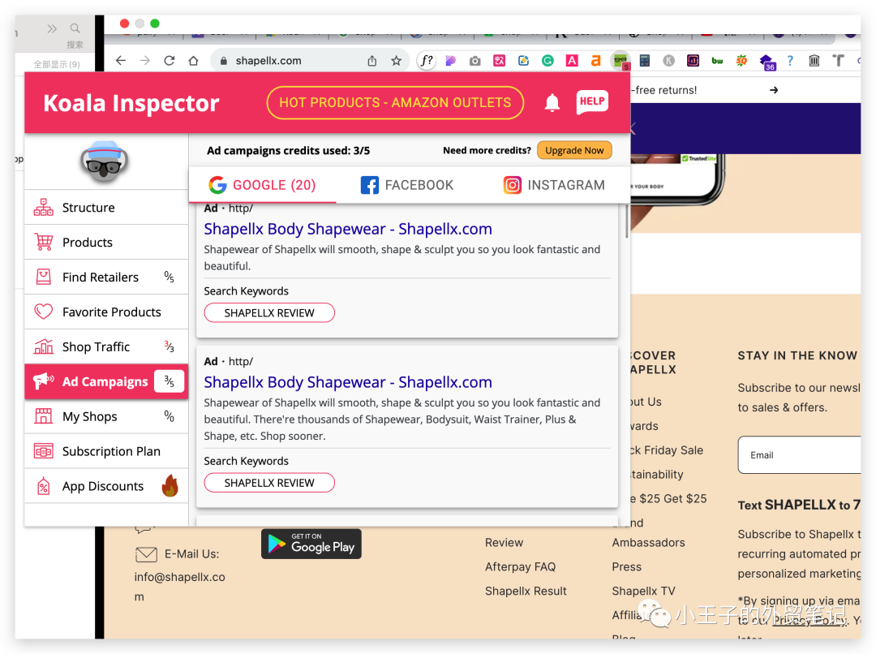Click the red A extension icon

click(x=572, y=60)
